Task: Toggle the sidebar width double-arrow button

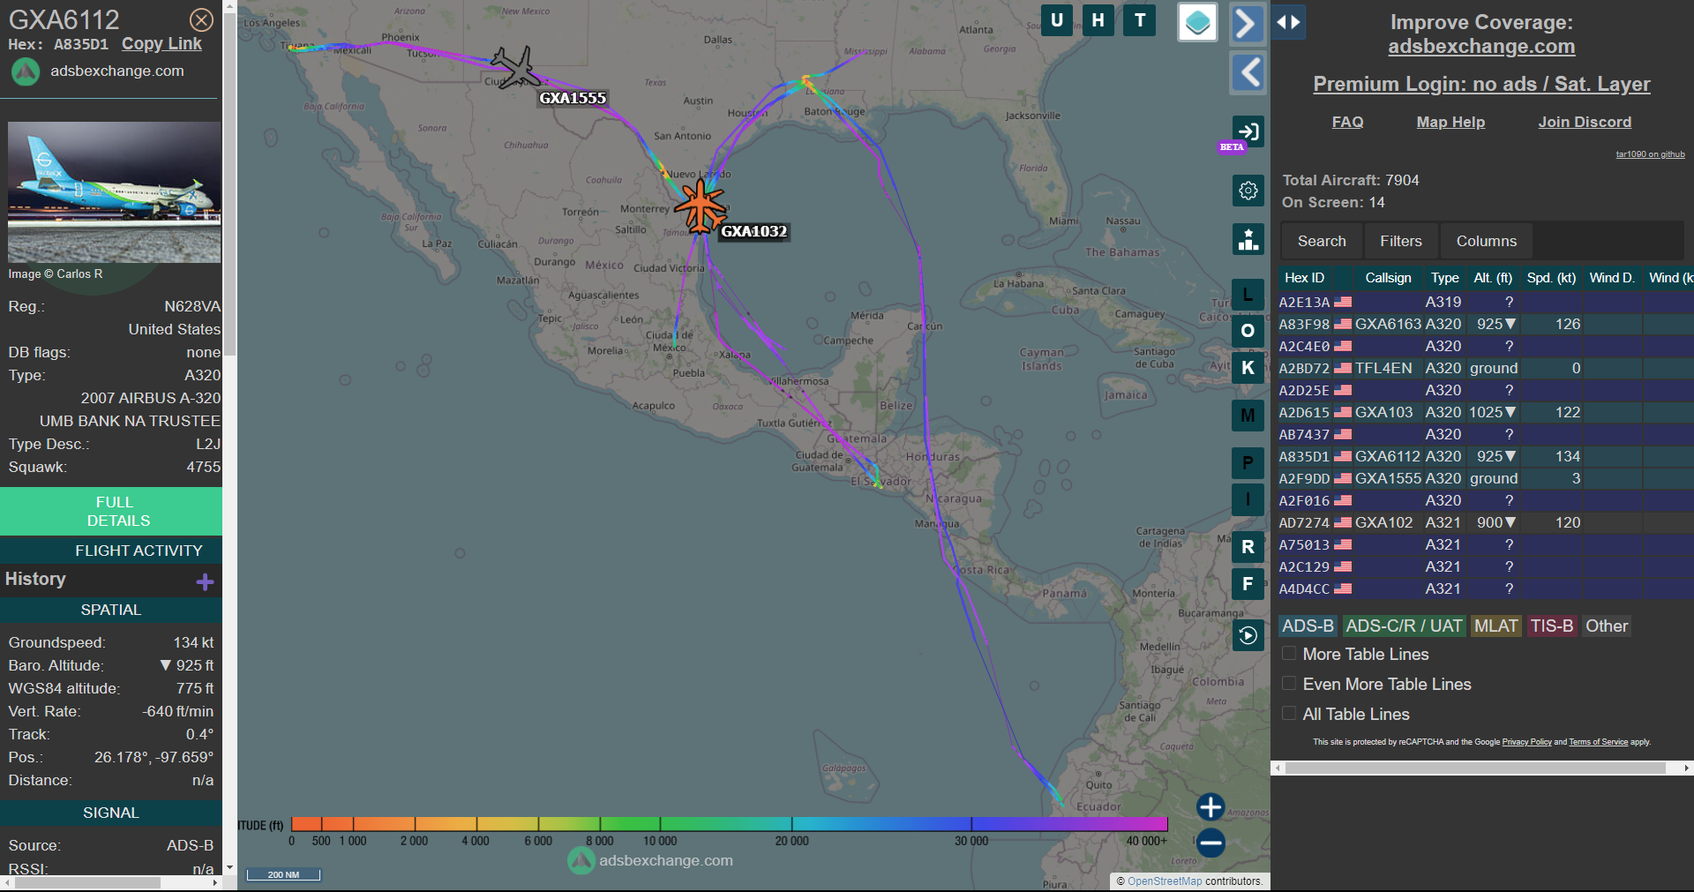Action: click(x=1289, y=23)
